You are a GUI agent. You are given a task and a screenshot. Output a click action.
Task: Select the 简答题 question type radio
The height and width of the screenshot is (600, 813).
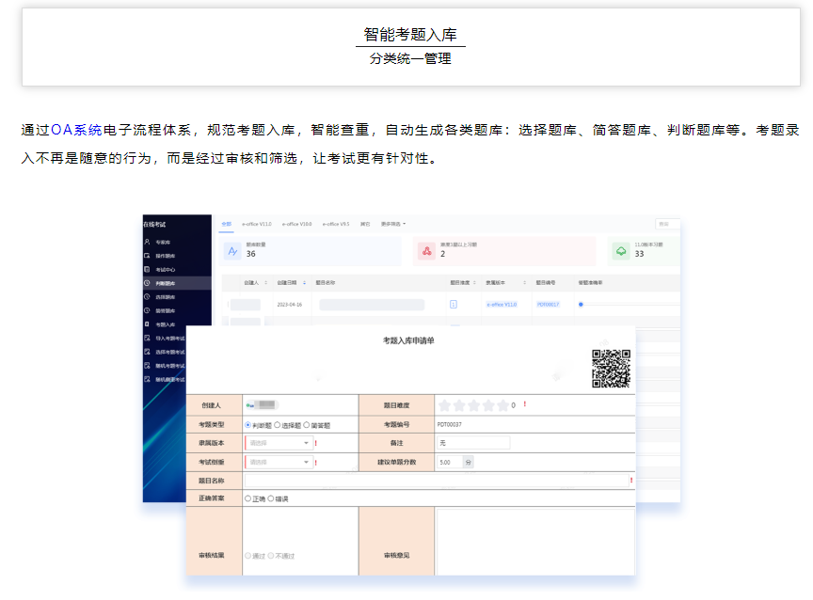point(307,424)
